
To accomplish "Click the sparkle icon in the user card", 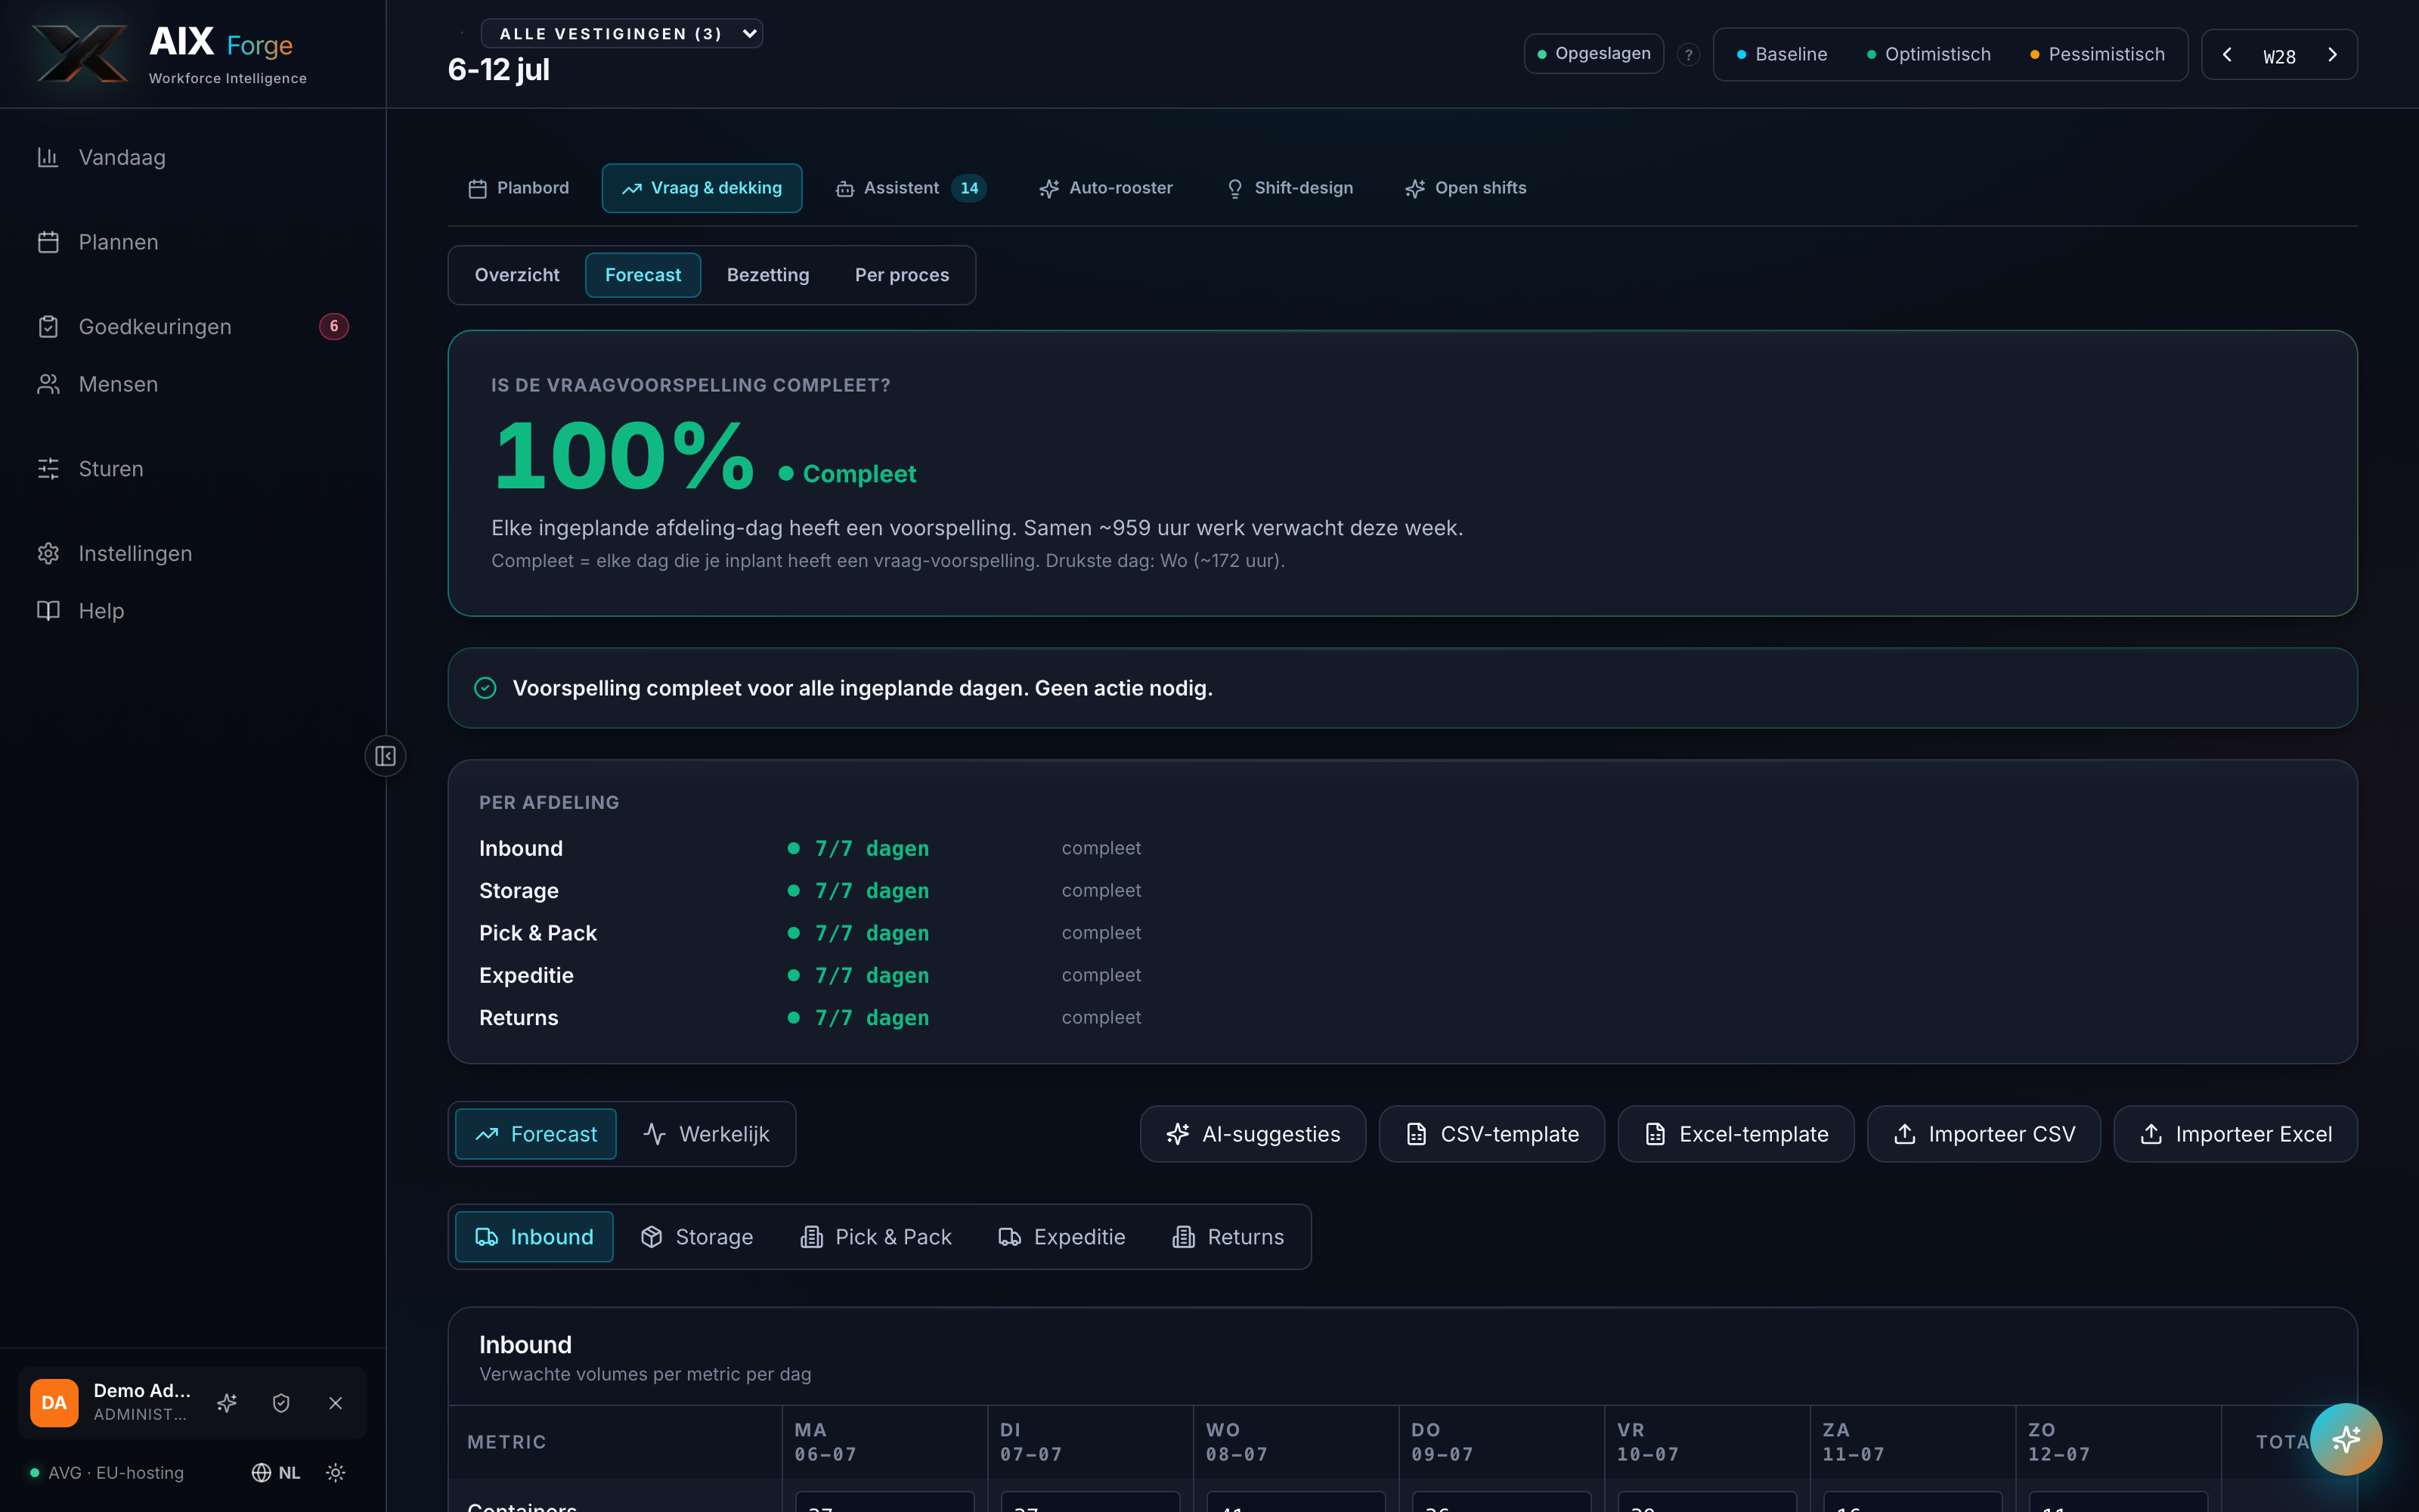I will coord(227,1403).
